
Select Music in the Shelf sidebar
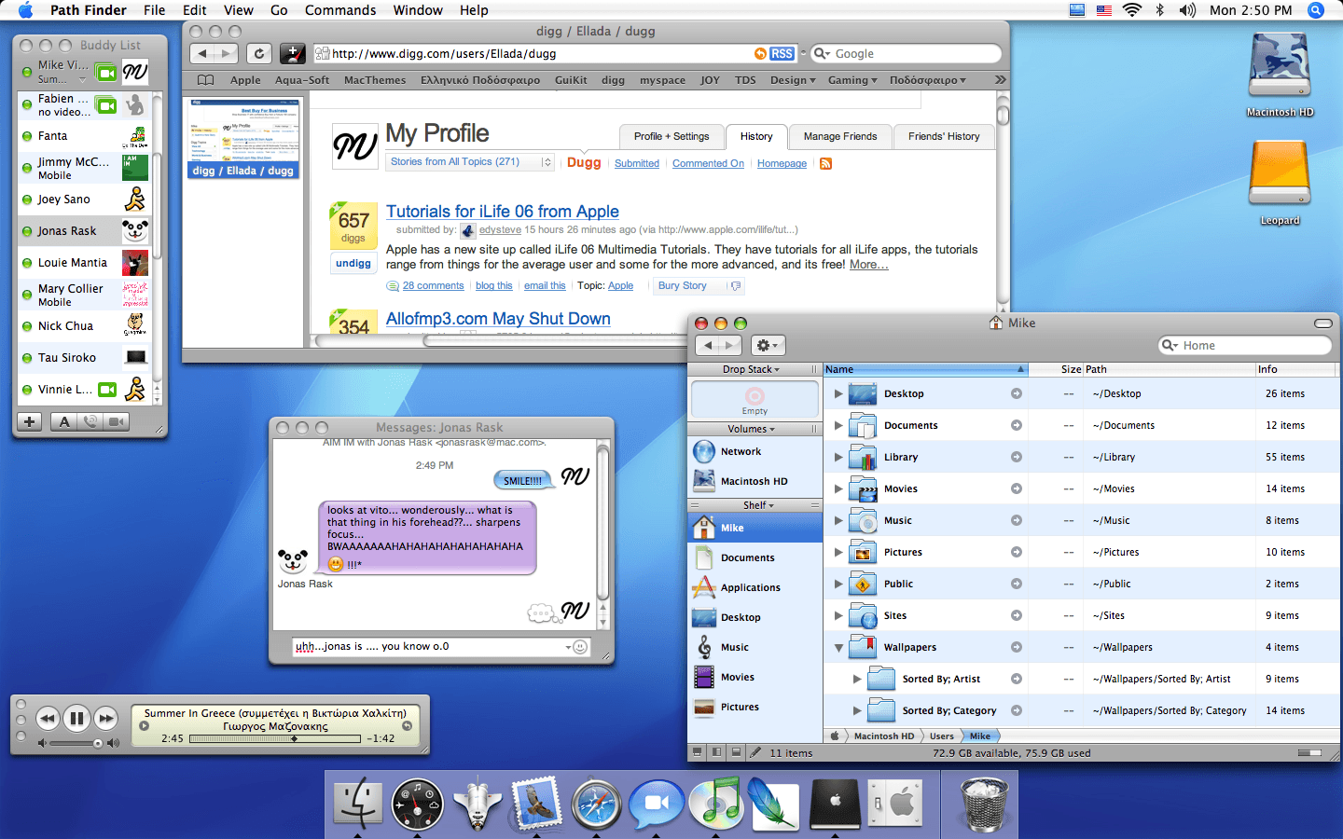pos(755,647)
